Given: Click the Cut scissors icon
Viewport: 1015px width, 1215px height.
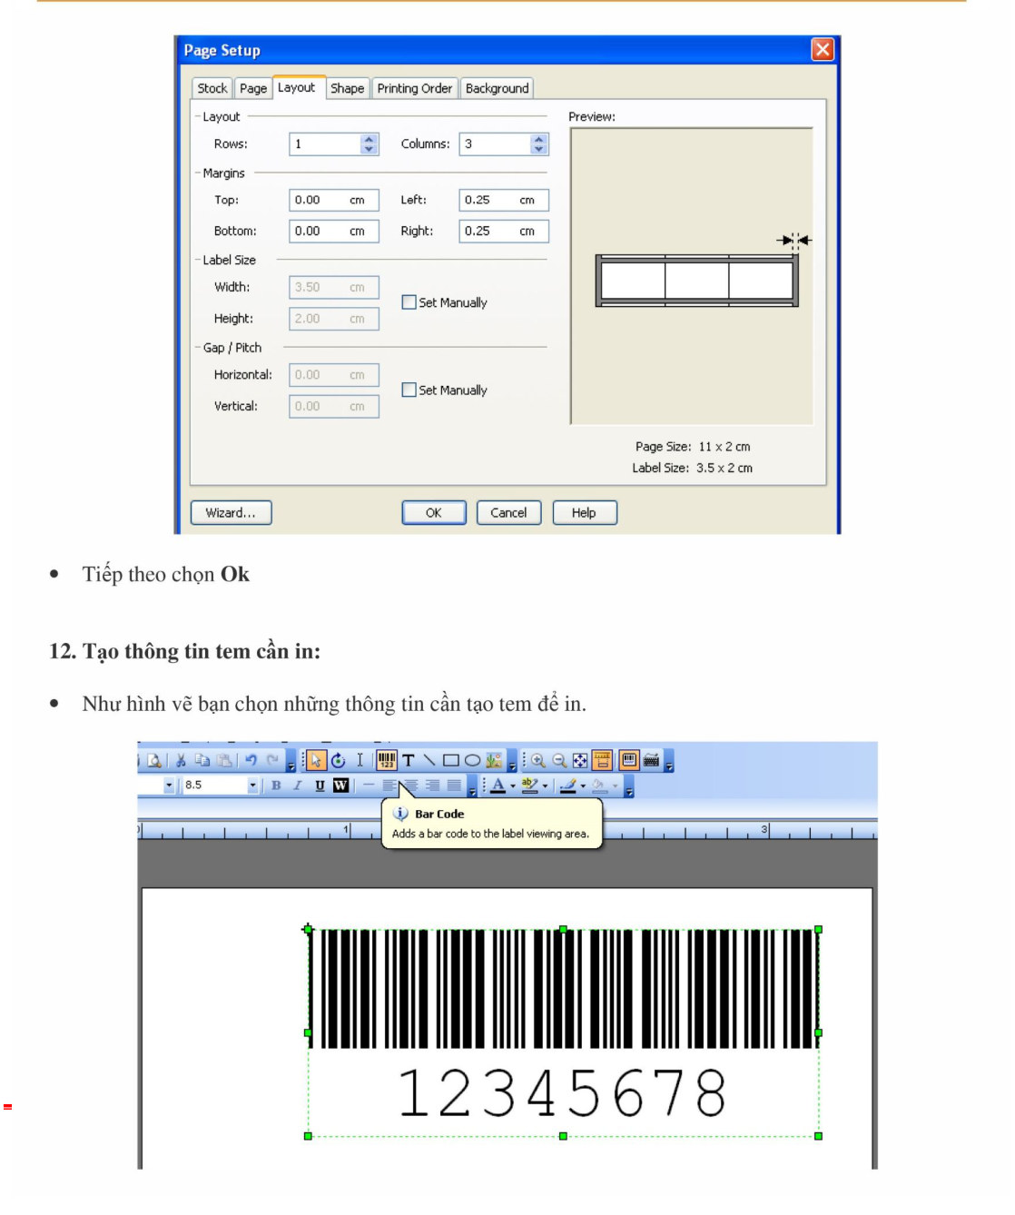Looking at the screenshot, I should point(181,761).
